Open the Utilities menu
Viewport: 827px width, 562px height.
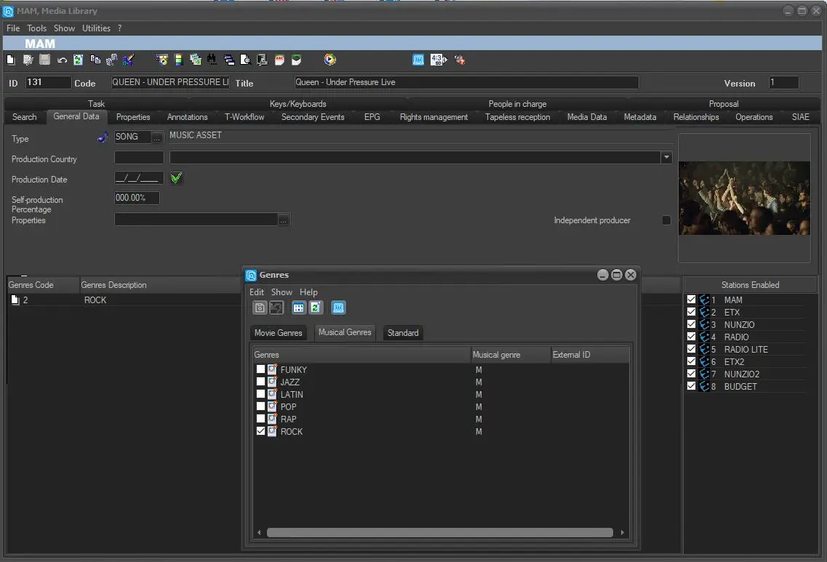[x=96, y=28]
